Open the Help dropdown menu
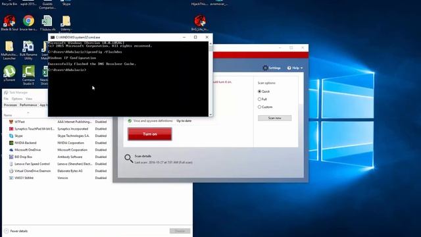This screenshot has height=237, width=421. (x=295, y=68)
